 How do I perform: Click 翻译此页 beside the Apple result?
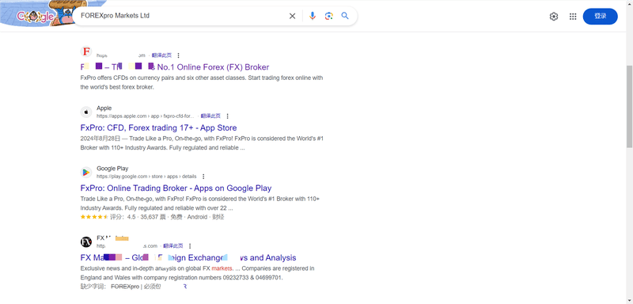tap(210, 116)
